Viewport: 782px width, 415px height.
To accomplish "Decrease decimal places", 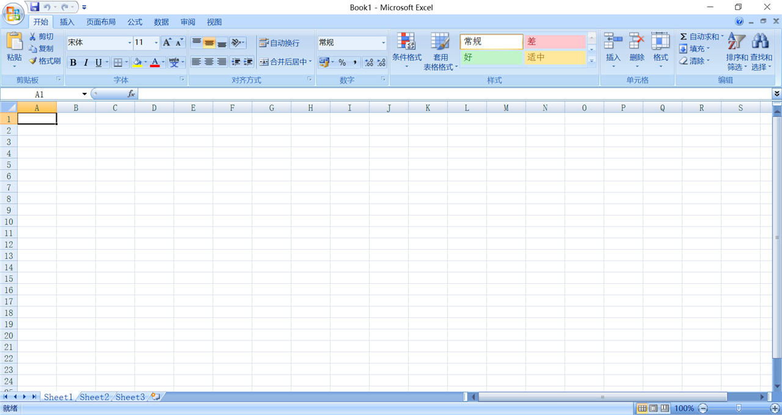I will (381, 62).
